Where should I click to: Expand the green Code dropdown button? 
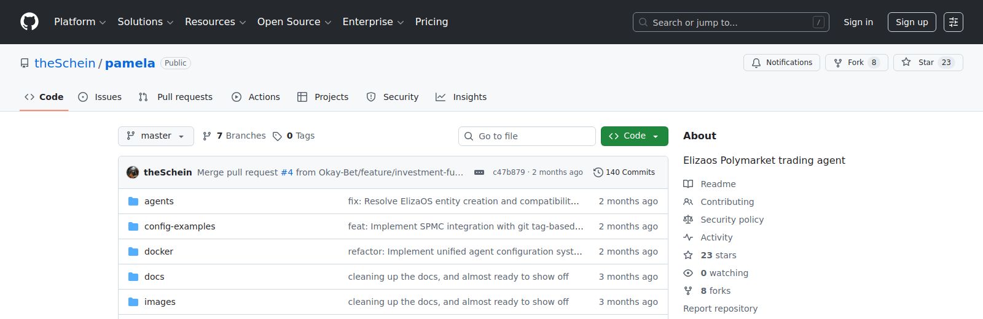click(x=634, y=136)
